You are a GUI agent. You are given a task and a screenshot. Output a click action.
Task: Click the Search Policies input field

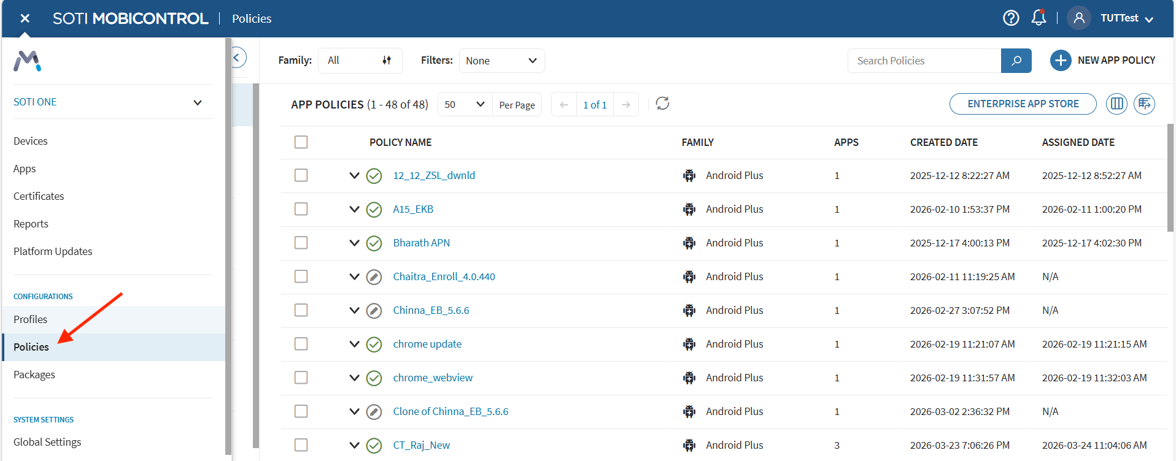click(924, 61)
